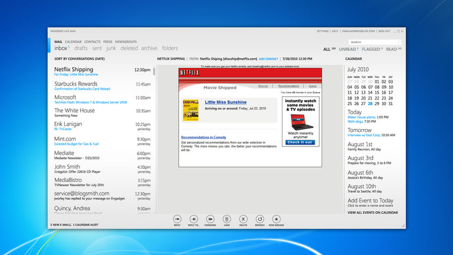Select the Netflix Shipping email
The width and height of the screenshot is (453, 255).
pos(103,71)
